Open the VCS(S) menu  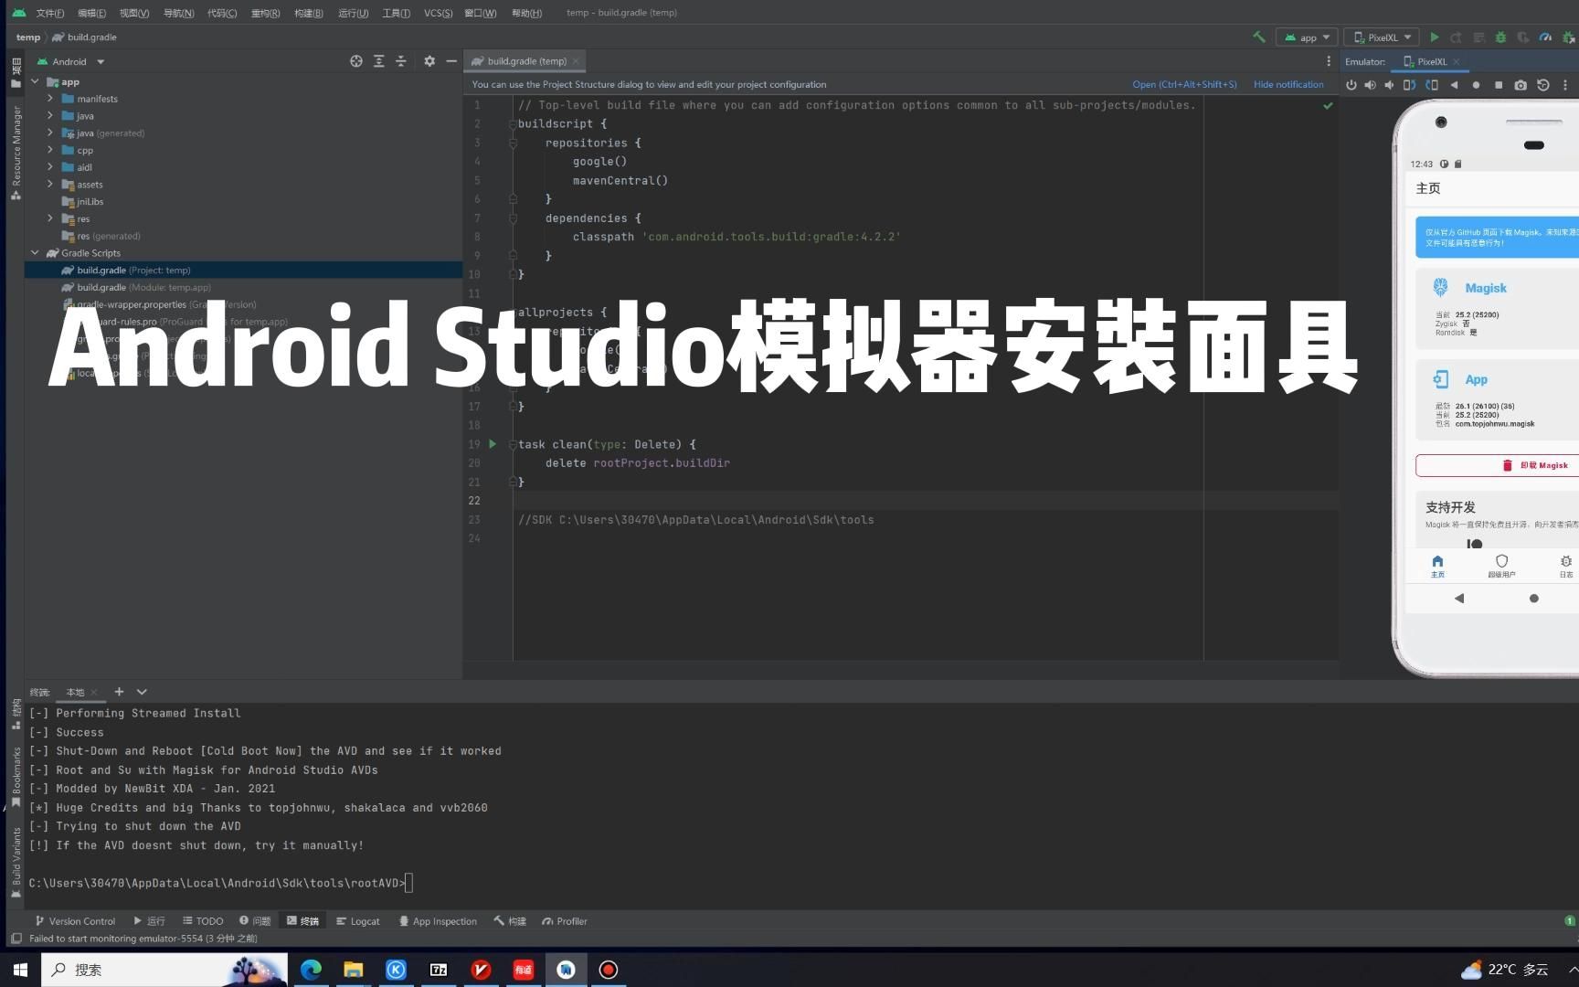click(x=438, y=13)
